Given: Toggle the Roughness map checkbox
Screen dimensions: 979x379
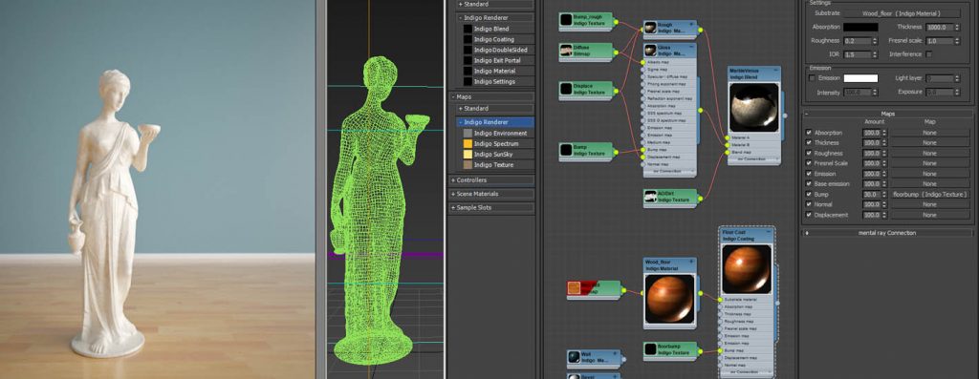Looking at the screenshot, I should coord(809,153).
